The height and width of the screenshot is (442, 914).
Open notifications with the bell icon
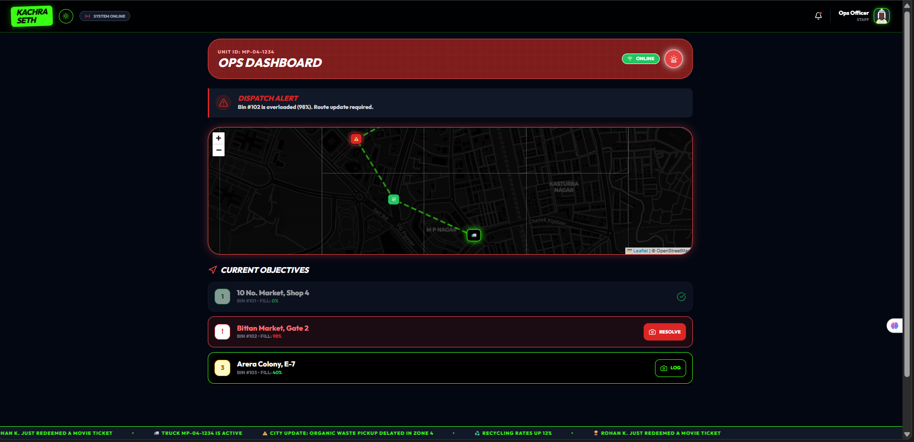point(818,16)
